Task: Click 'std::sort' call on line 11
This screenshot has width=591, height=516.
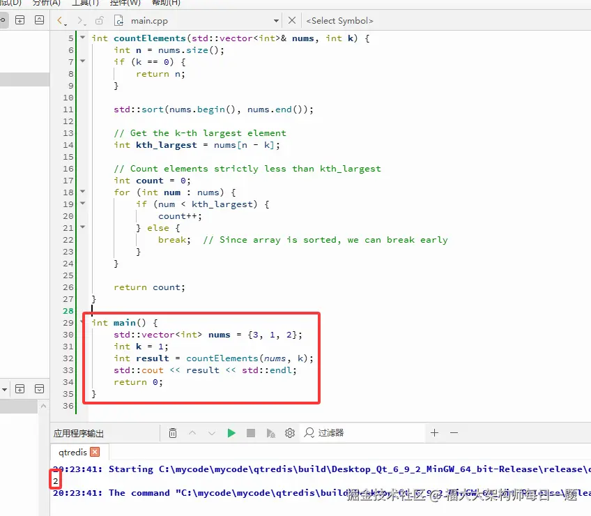Action: coord(139,109)
